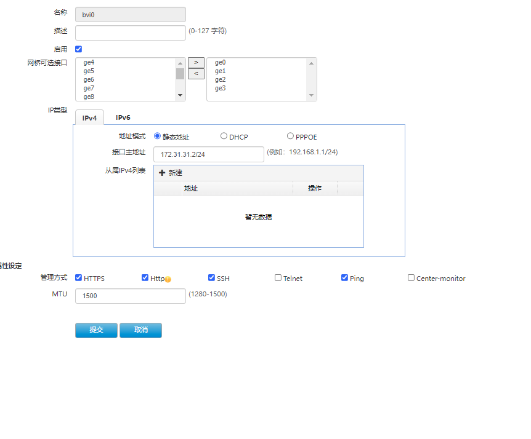Click down arrow of available interfaces list
This screenshot has width=531, height=439.
click(x=180, y=95)
